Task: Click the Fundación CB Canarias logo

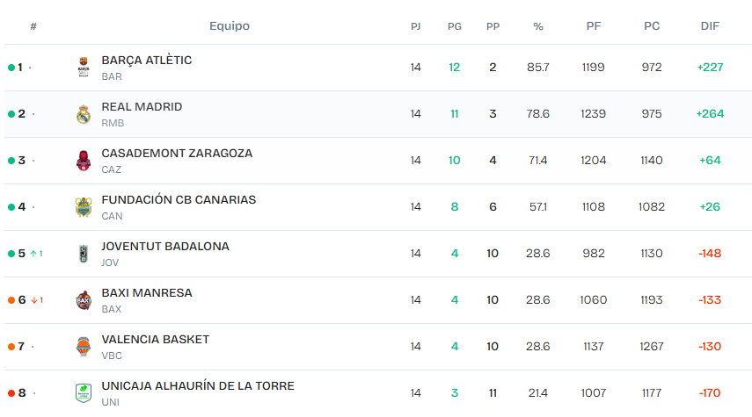Action: pos(84,207)
